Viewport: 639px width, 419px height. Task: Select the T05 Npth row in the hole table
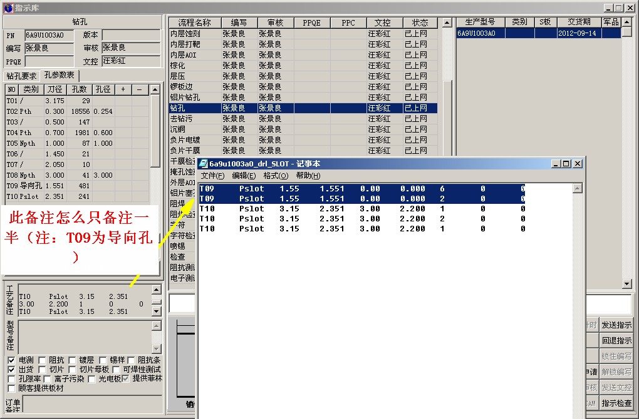78,143
